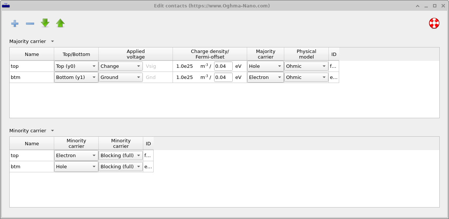This screenshot has width=449, height=219.
Task: Click the minus icon to remove contact
Action: [30, 23]
